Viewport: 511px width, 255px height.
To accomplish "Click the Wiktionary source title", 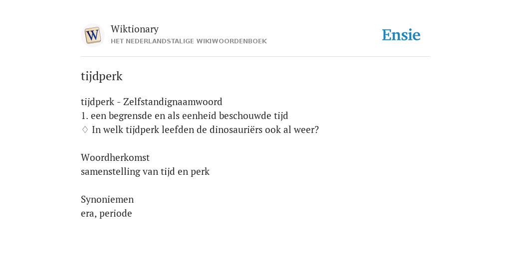I will click(x=135, y=29).
